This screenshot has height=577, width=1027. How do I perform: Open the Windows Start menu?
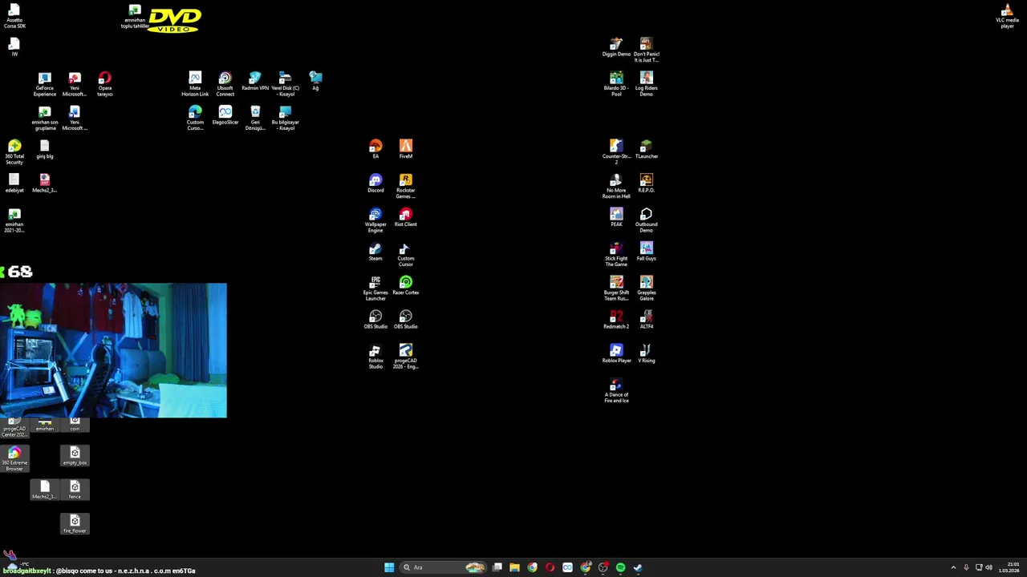tap(389, 567)
